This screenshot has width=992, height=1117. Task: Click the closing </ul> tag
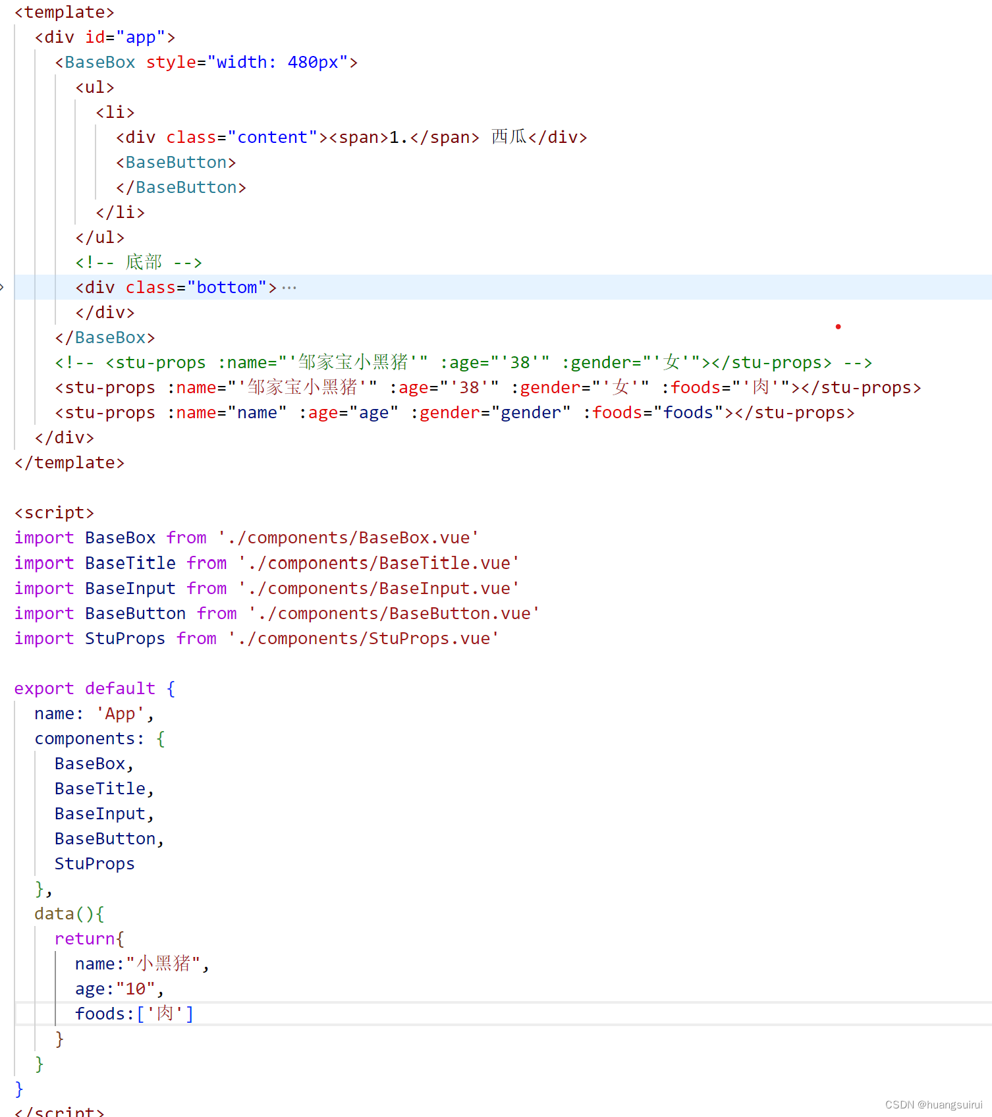[100, 238]
